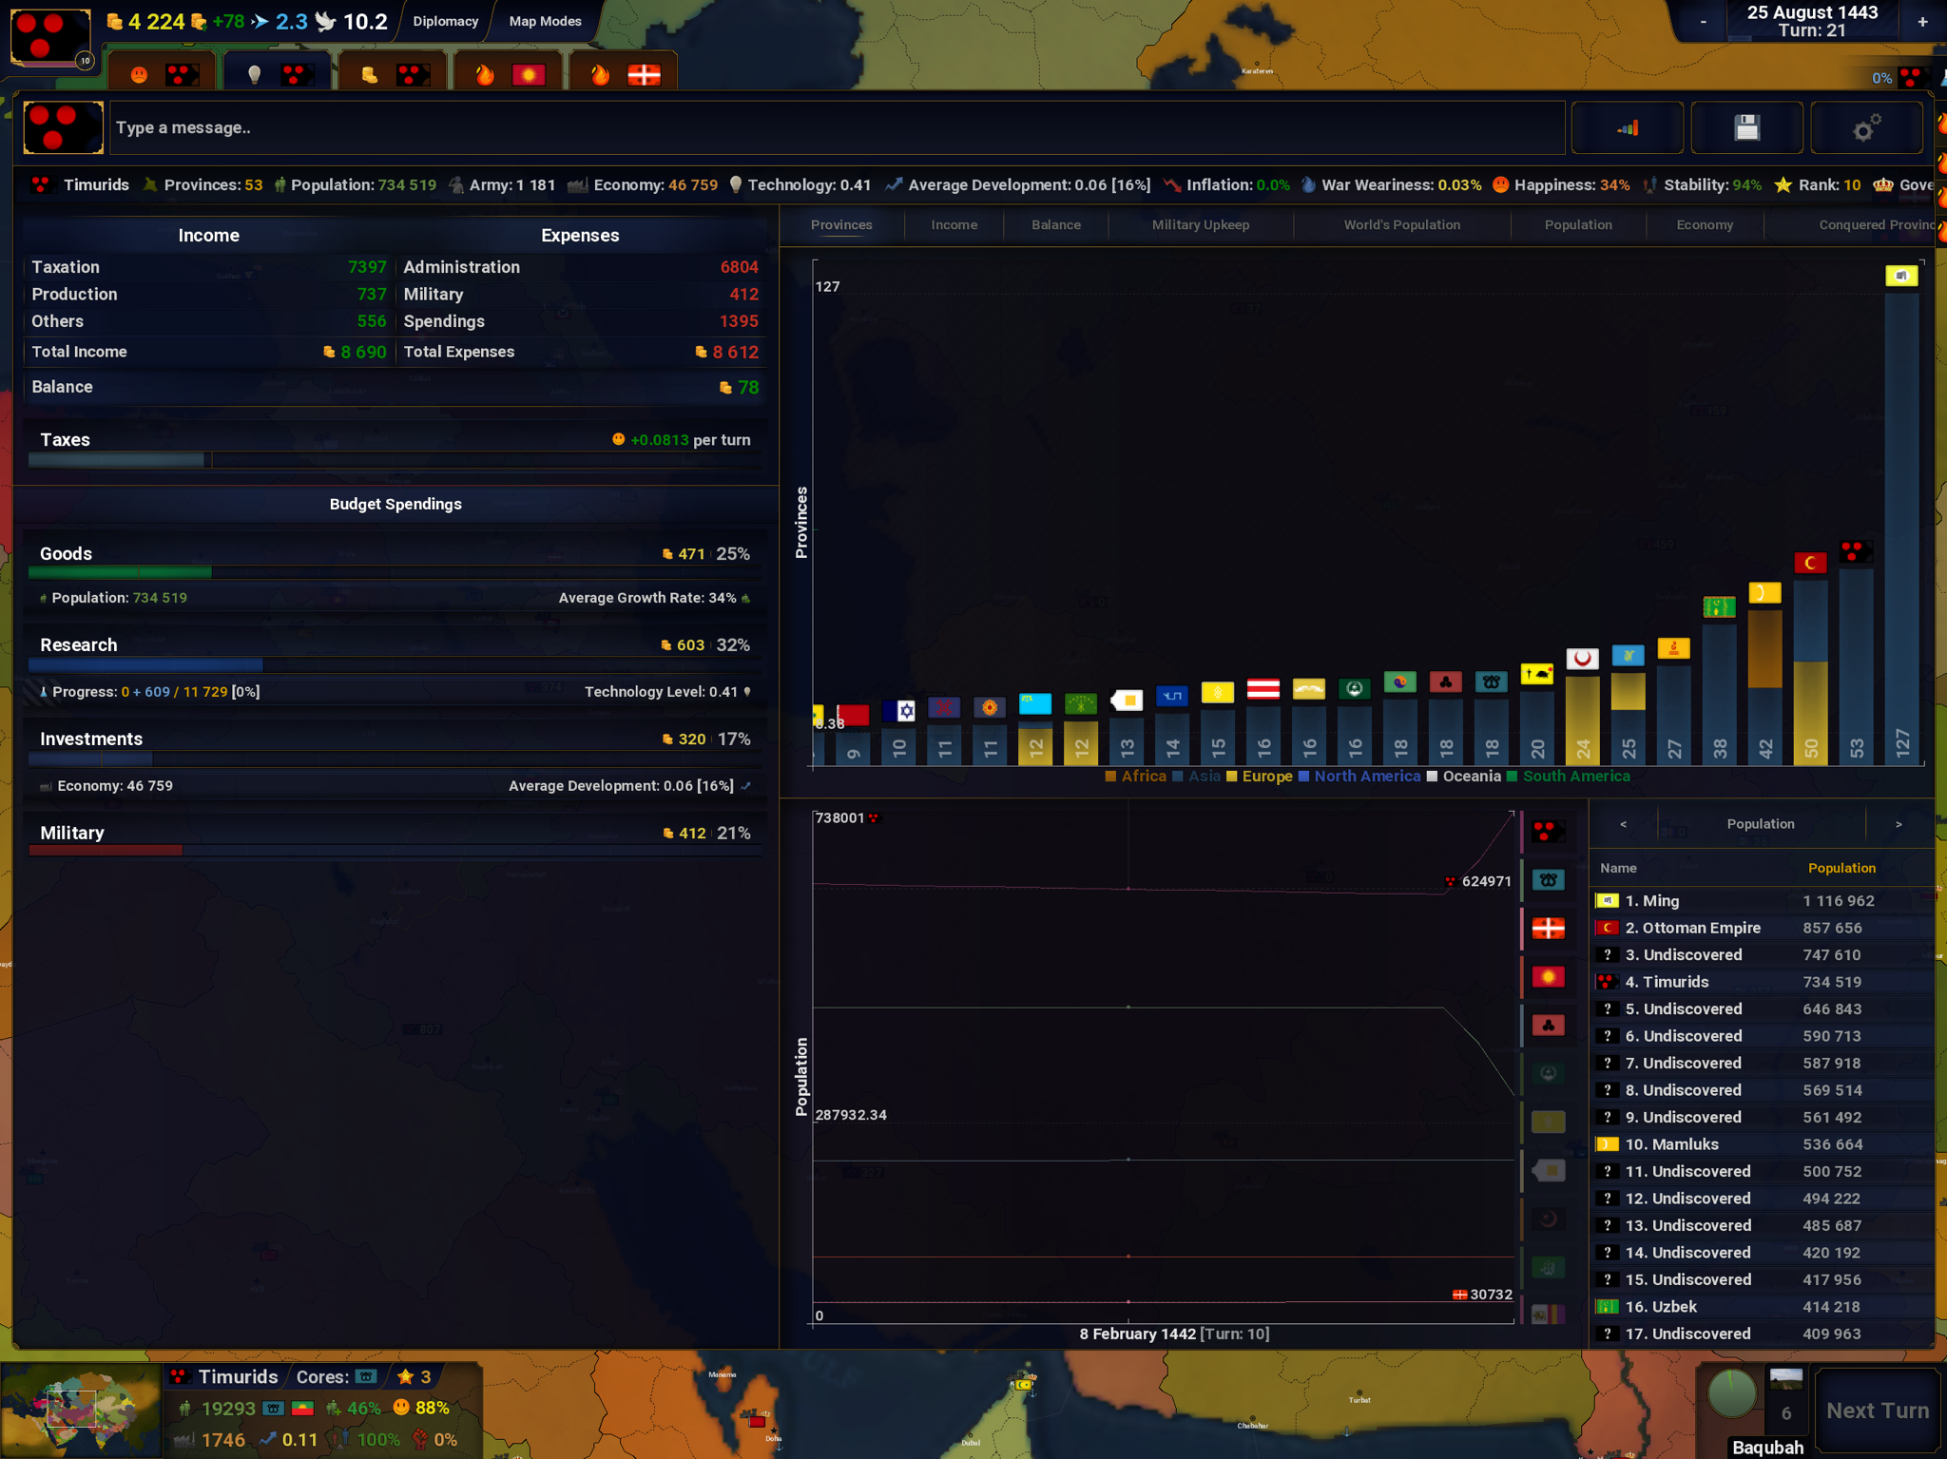Open settings via the gears icon
The width and height of the screenshot is (1947, 1459).
[1866, 127]
